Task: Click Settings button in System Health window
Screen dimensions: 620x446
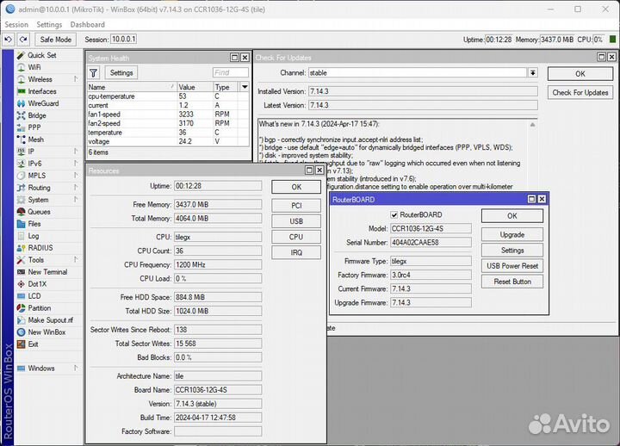Action: pos(121,72)
